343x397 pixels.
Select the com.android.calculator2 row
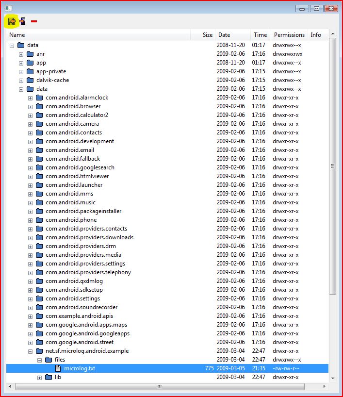167,115
